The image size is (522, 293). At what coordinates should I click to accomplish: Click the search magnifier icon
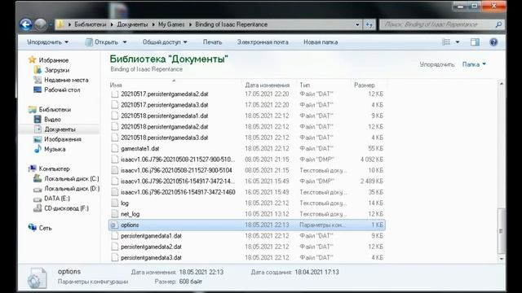click(x=498, y=24)
